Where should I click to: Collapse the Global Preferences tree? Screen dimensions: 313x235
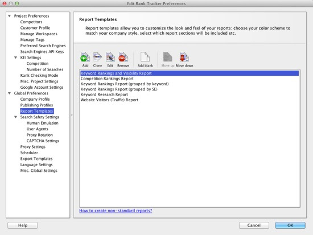[9, 93]
